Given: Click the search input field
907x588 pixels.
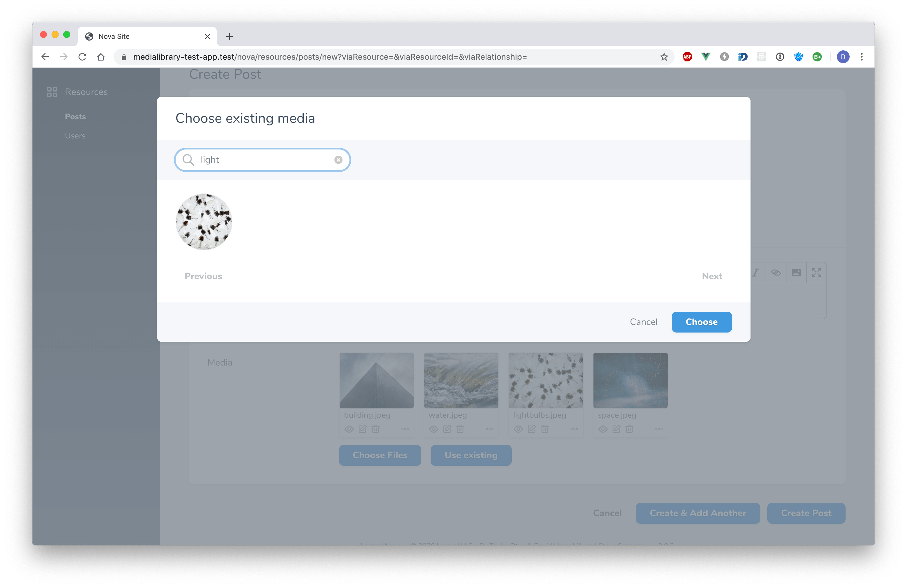Looking at the screenshot, I should click(x=263, y=159).
